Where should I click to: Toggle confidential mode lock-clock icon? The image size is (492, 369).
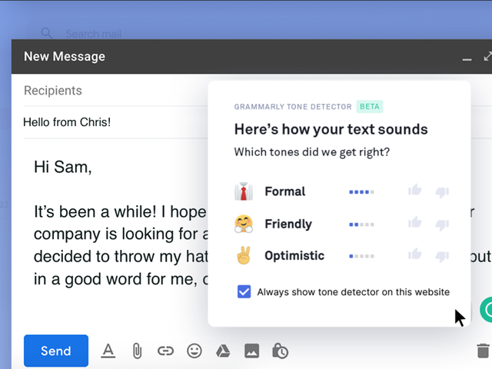[x=280, y=351]
